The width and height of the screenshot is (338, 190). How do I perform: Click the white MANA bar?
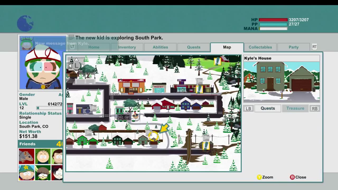[273, 28]
